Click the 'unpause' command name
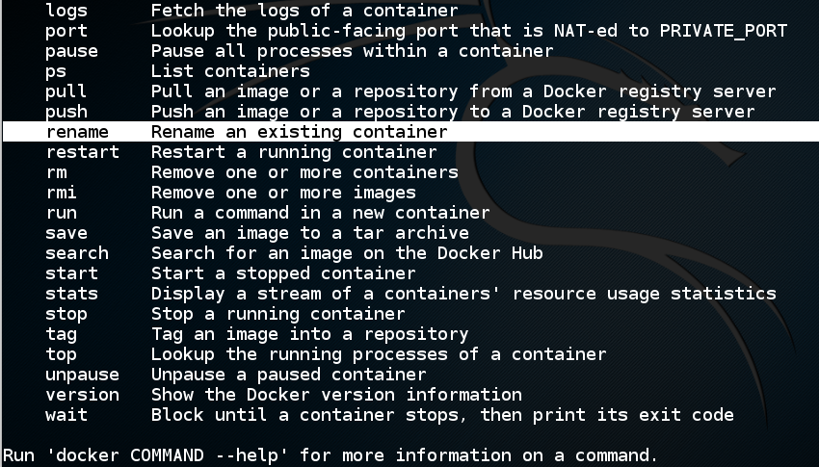 coord(82,375)
